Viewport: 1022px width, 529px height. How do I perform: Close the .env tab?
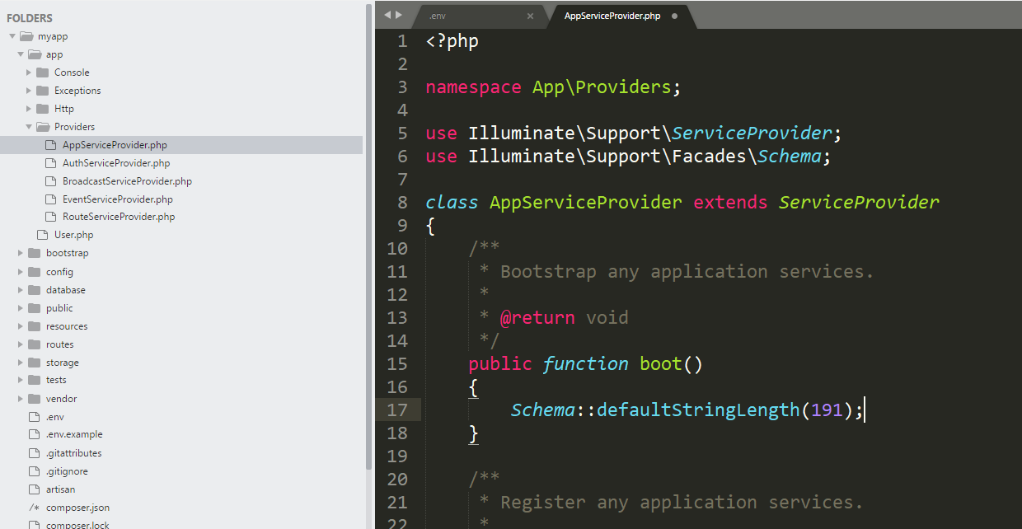[x=530, y=16]
